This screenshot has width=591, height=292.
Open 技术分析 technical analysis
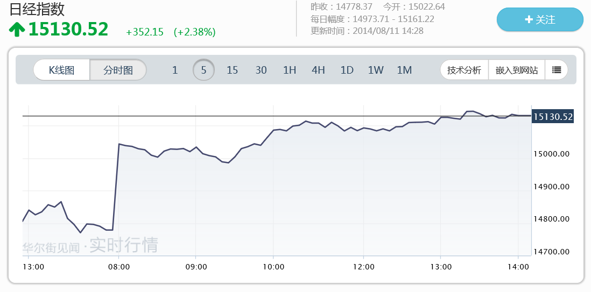(x=464, y=70)
